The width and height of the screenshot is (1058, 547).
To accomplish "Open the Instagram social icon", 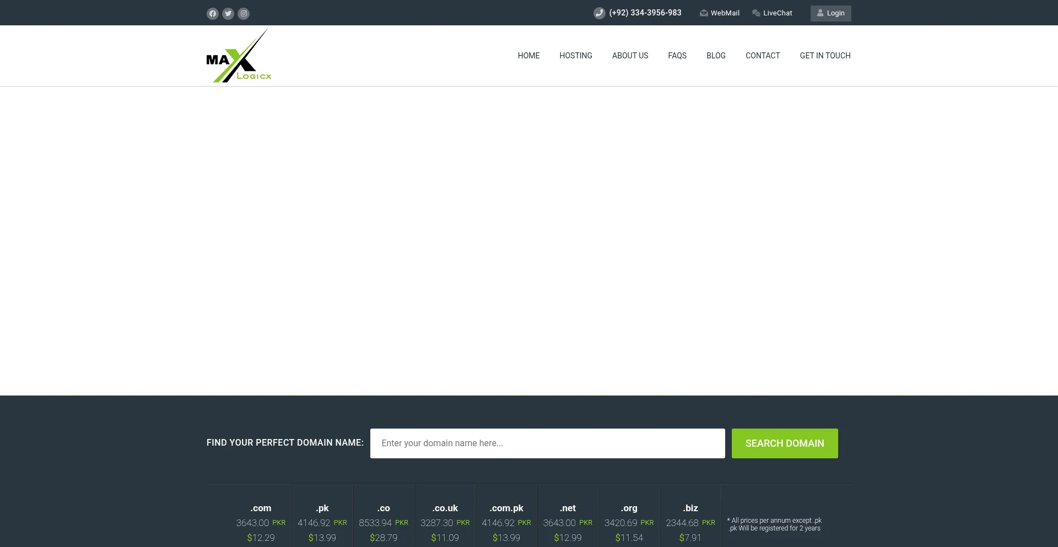I will [x=244, y=13].
